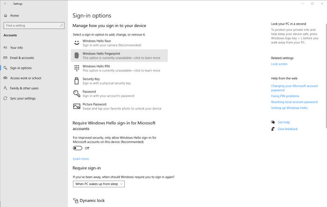The width and height of the screenshot is (327, 207).
Task: Click the vertical scrollbar on the right edge
Action: click(x=326, y=76)
